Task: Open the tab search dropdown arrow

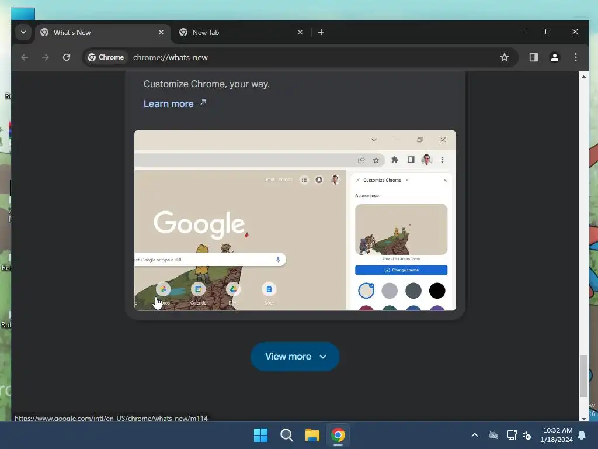Action: [23, 32]
